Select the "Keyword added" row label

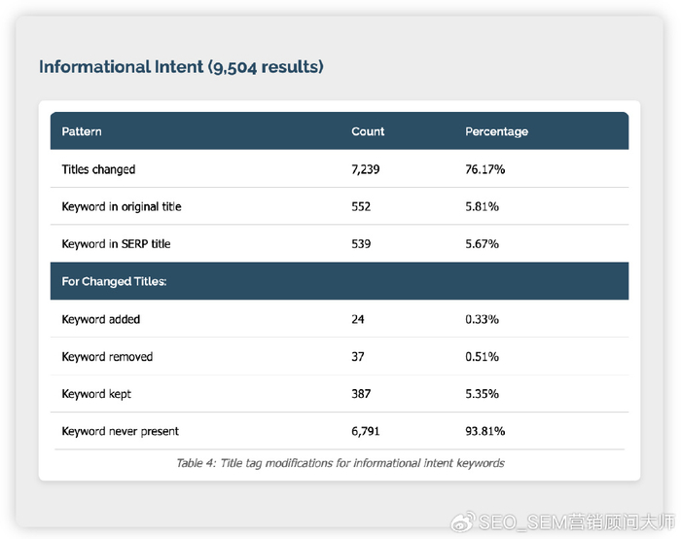pos(100,319)
